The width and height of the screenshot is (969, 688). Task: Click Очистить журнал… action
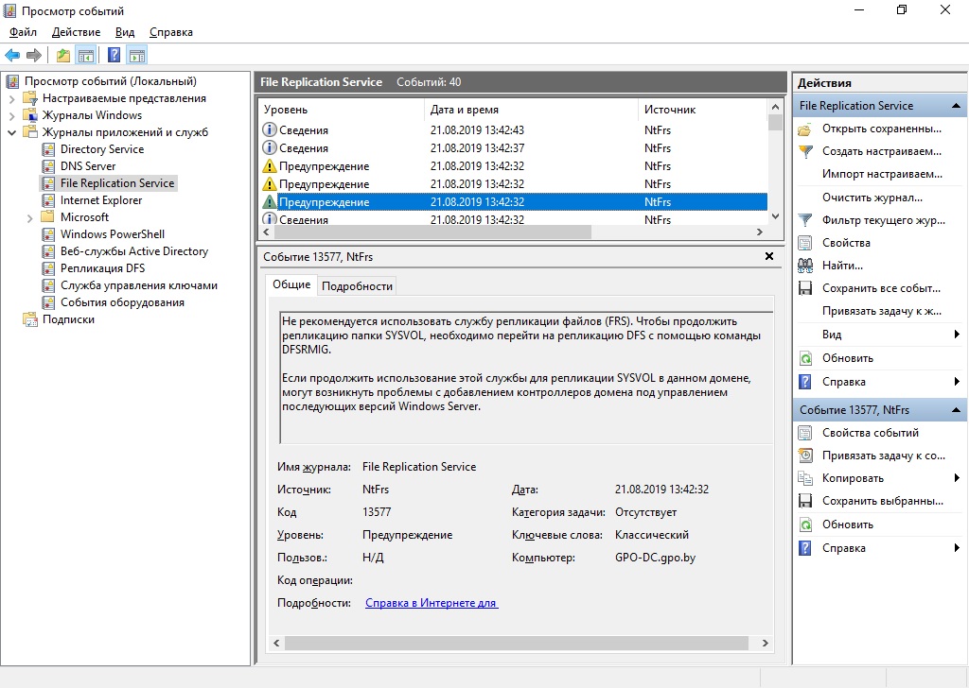872,198
